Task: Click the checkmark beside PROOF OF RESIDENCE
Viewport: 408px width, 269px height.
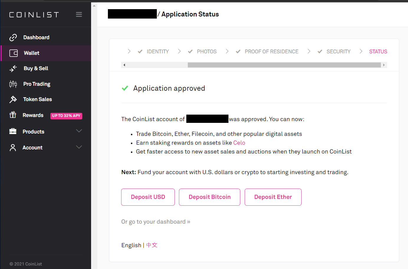Action: (238, 52)
